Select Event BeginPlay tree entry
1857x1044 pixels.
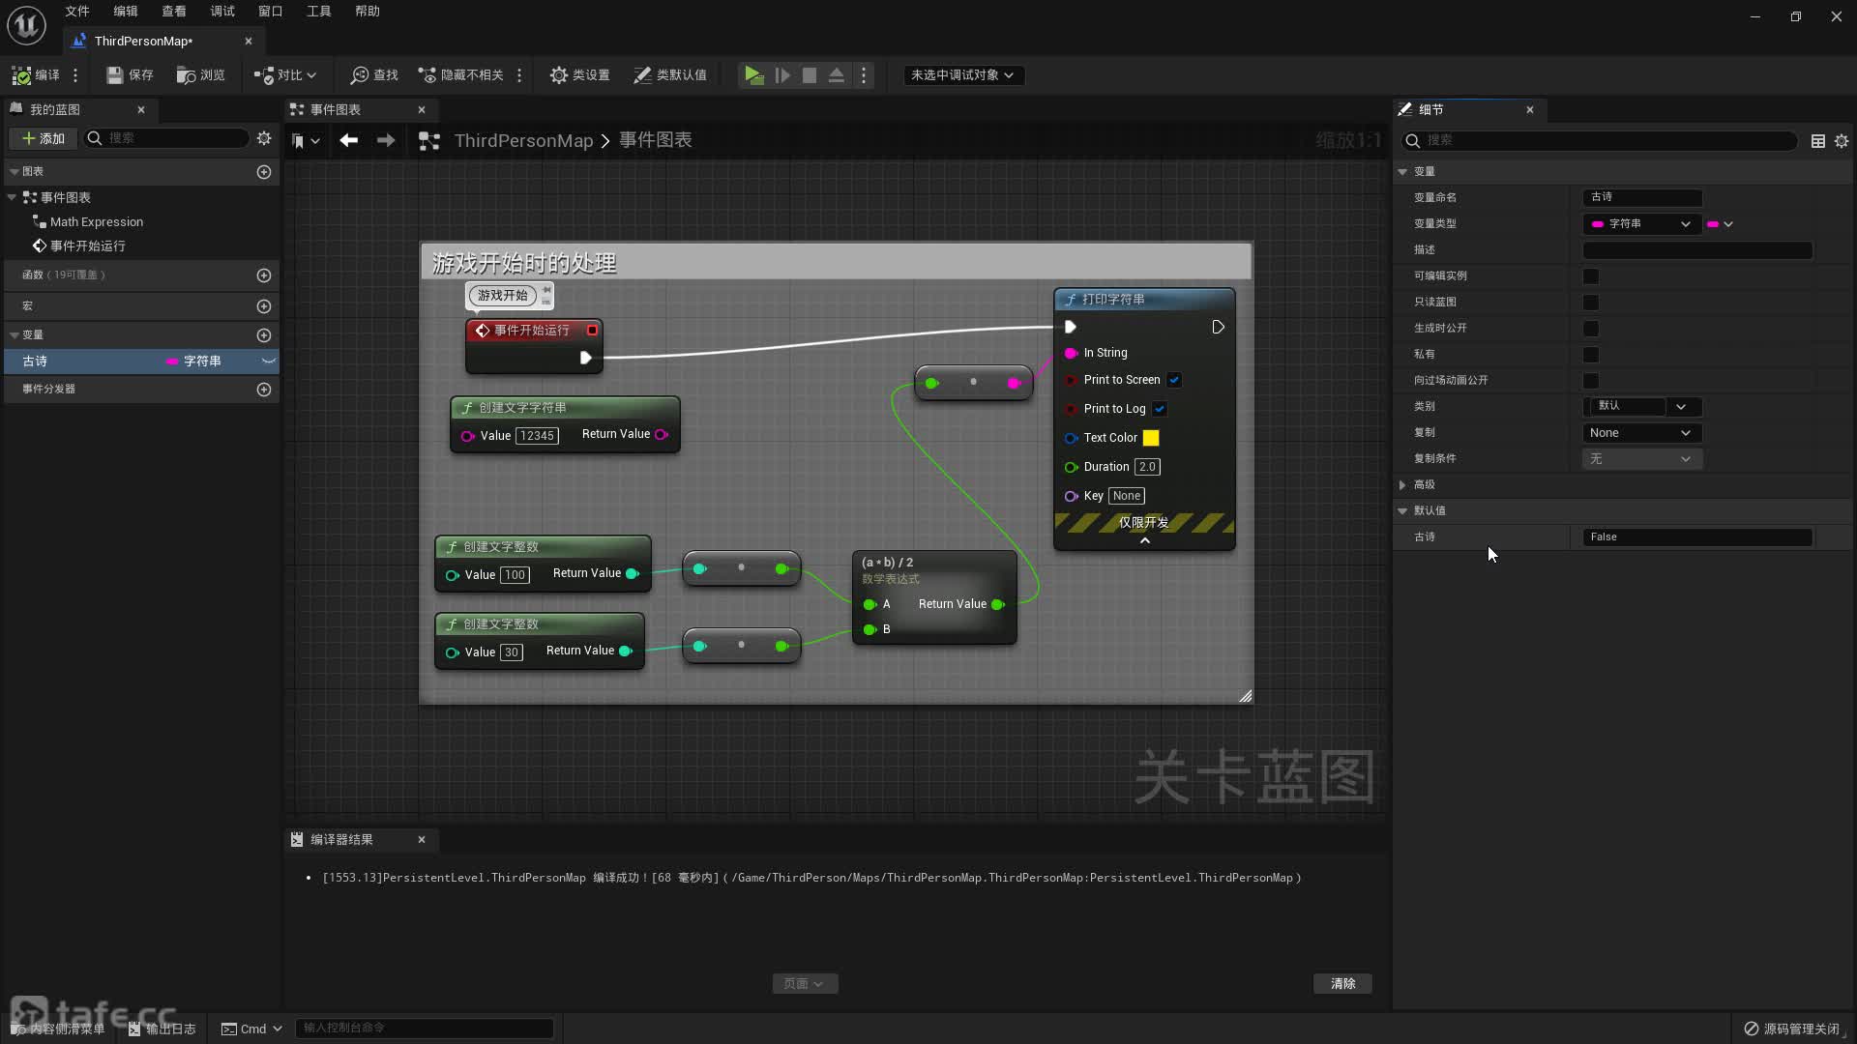pyautogui.click(x=87, y=246)
